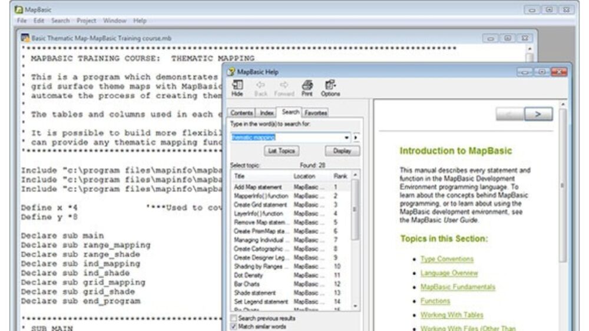Click the disabled previous page button

click(x=509, y=114)
